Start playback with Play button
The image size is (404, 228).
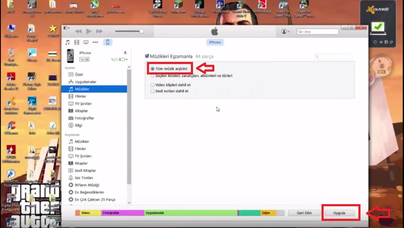click(x=89, y=31)
